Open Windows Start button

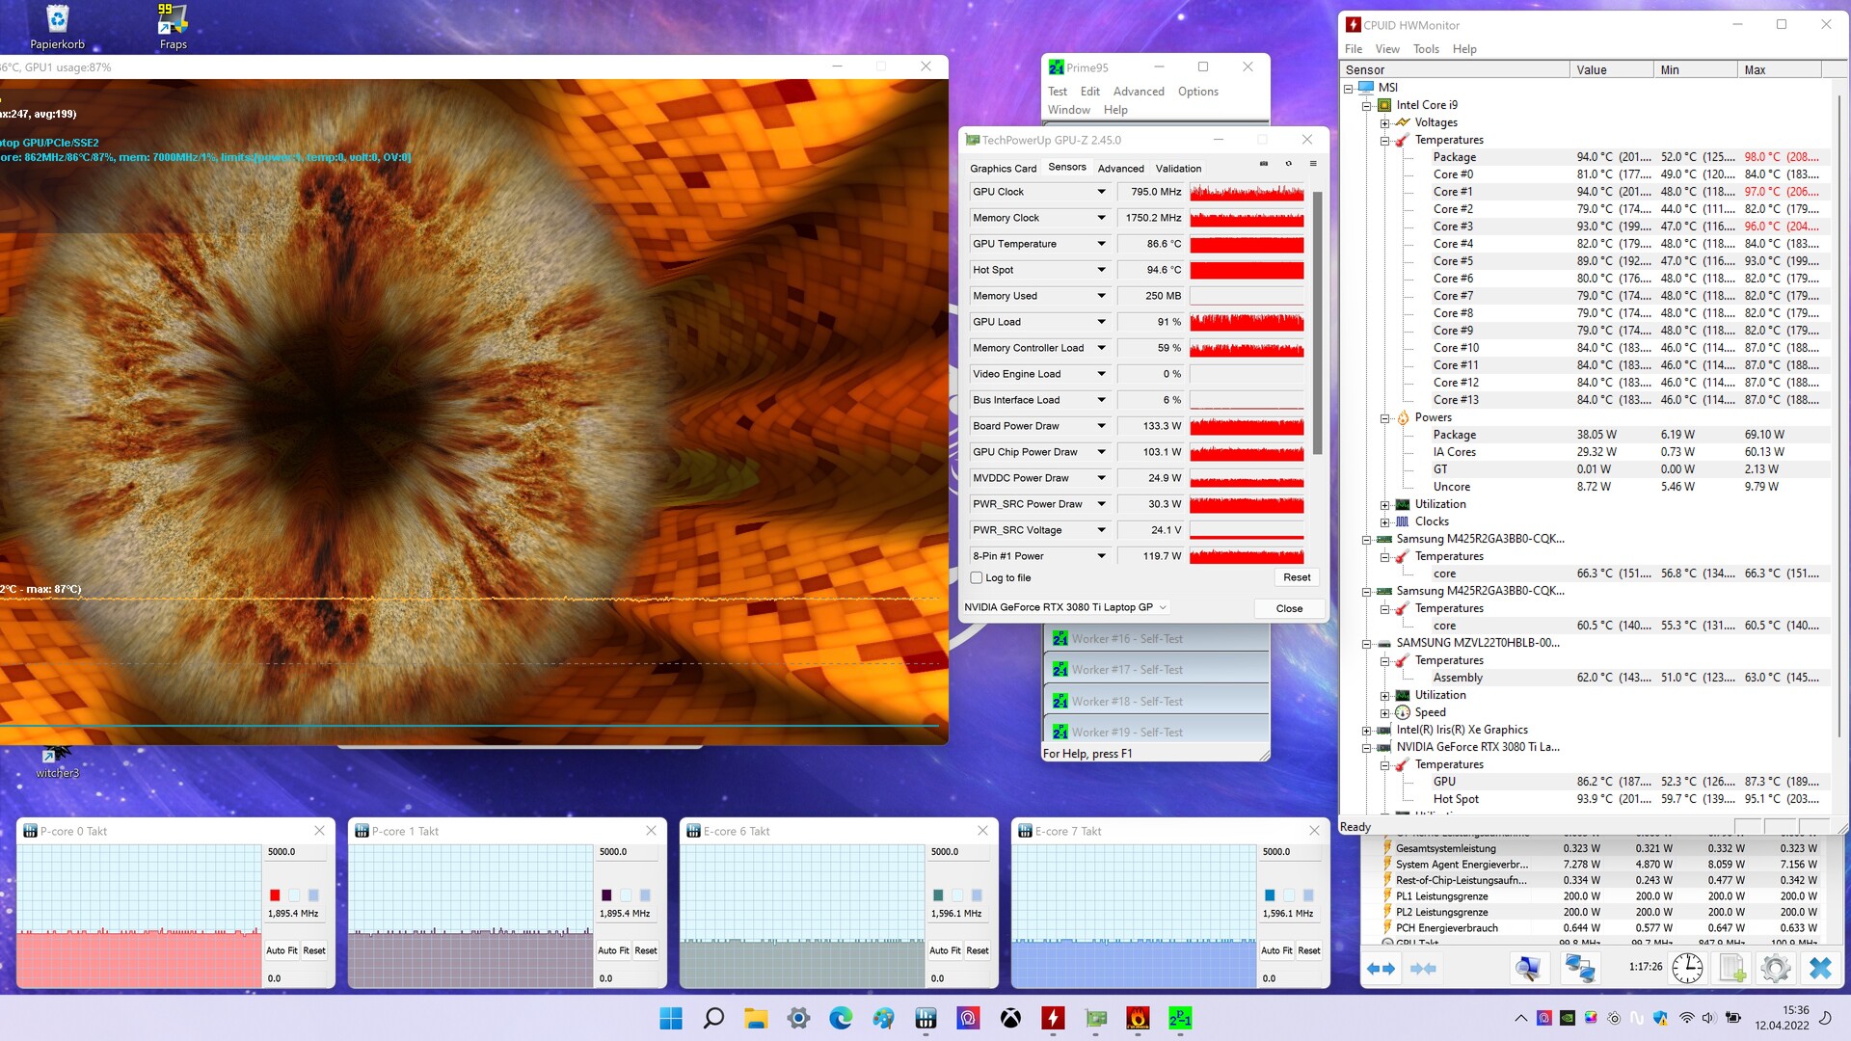click(x=671, y=1019)
